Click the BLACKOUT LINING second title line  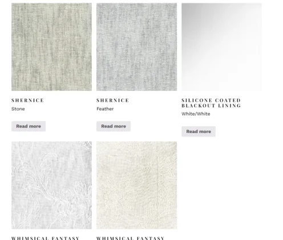coord(211,105)
